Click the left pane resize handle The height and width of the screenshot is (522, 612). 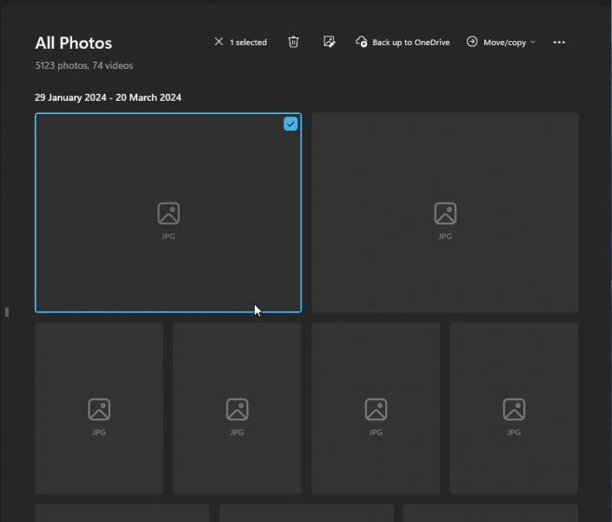(x=6, y=311)
